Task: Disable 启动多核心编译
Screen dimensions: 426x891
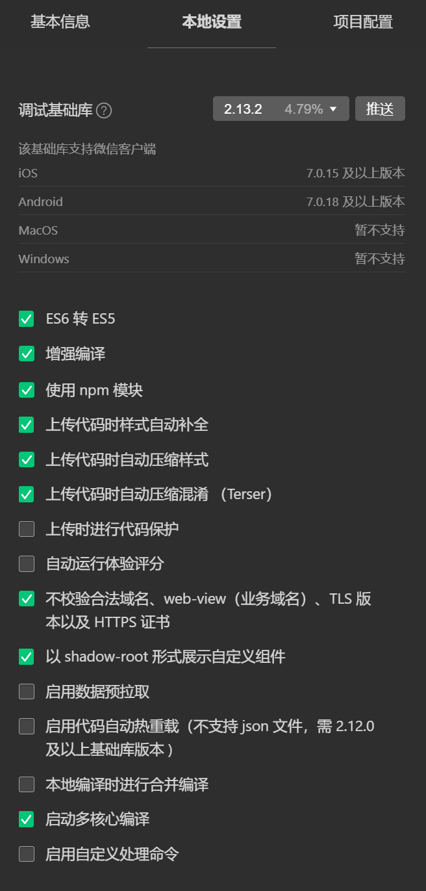Action: click(x=26, y=819)
